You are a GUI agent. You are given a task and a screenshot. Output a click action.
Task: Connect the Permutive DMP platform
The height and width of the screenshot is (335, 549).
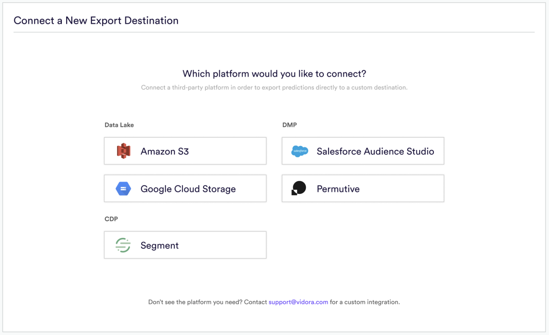pyautogui.click(x=362, y=188)
